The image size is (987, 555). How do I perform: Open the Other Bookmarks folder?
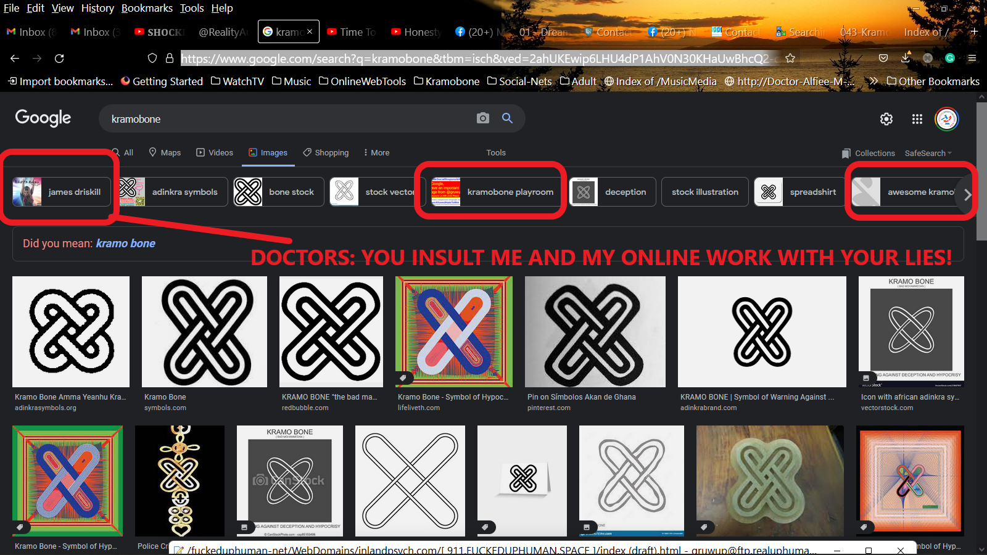tap(933, 81)
